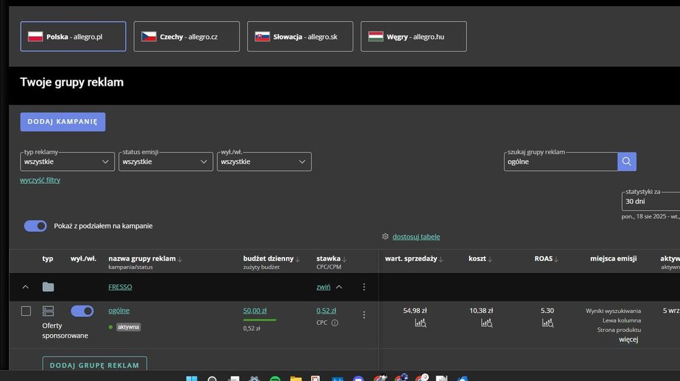Click the FRESSO campaign folder icon
This screenshot has height=381, width=680.
tap(48, 286)
